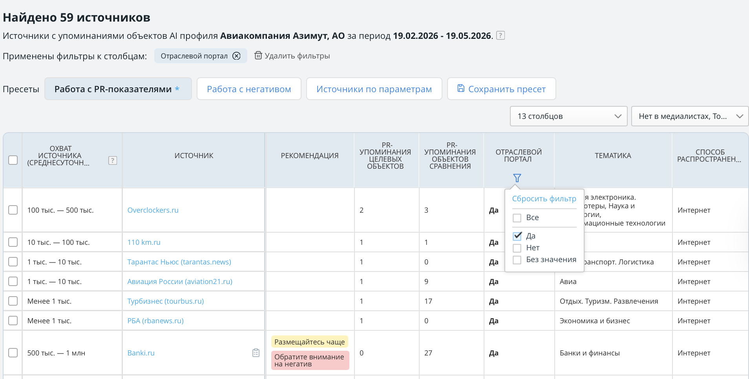
Task: Click the Обратите внимание на негатив tag
Action: tap(309, 360)
